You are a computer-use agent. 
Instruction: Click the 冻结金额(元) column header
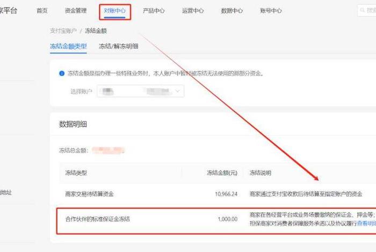coord(222,173)
